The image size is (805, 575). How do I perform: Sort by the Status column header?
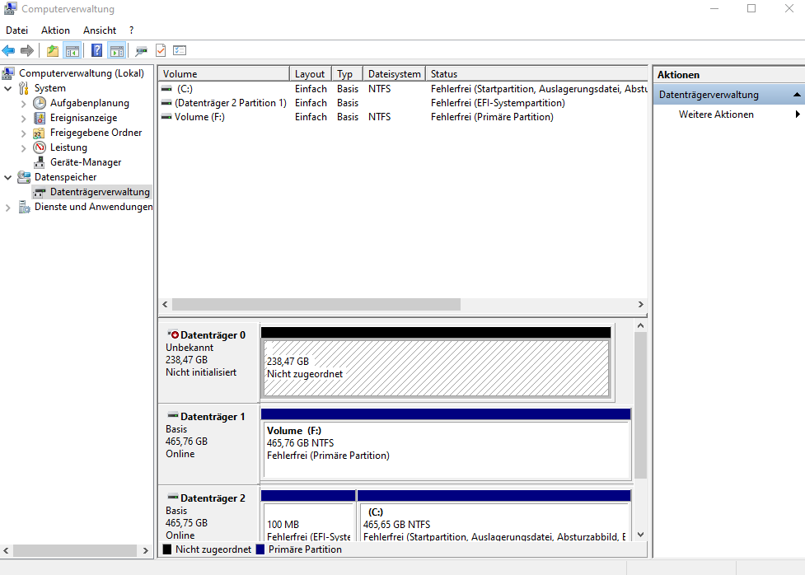tap(536, 74)
